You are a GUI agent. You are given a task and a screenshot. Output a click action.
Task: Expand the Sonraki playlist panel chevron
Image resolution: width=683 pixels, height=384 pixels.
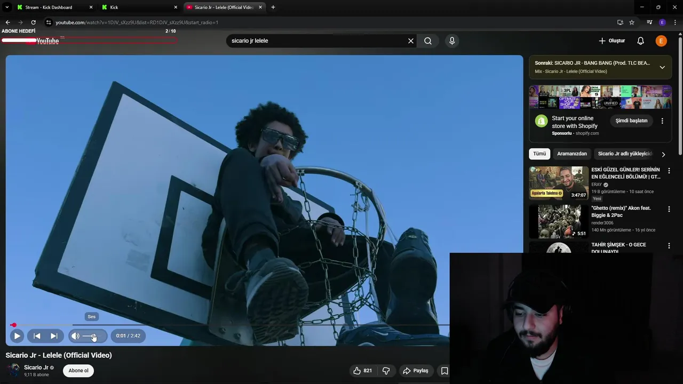pos(662,67)
